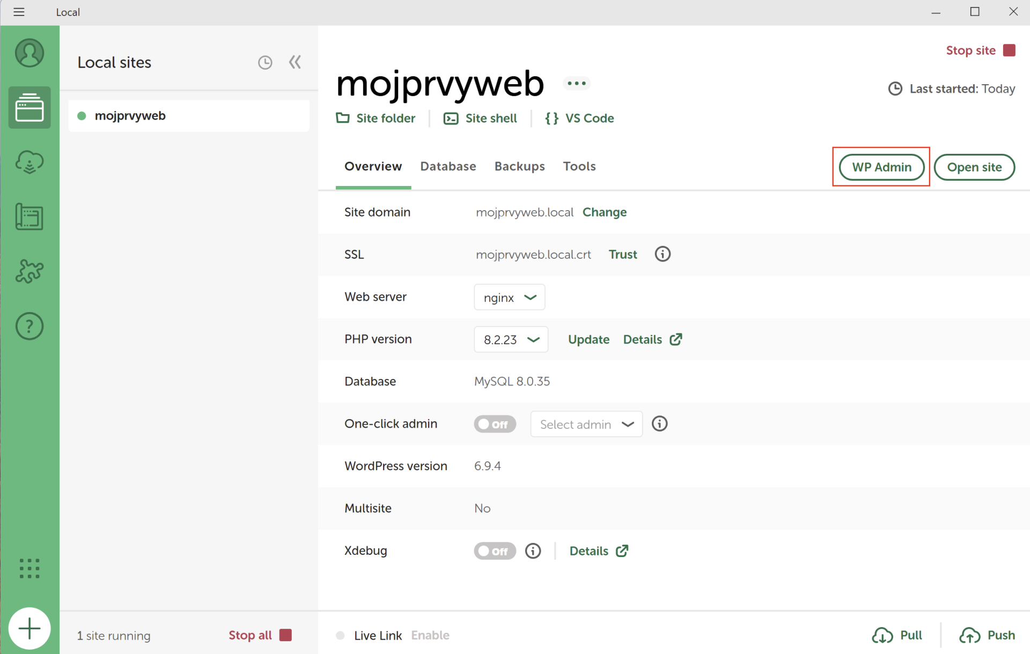Toggle the Xdebug switch on
The height and width of the screenshot is (654, 1030).
point(495,551)
